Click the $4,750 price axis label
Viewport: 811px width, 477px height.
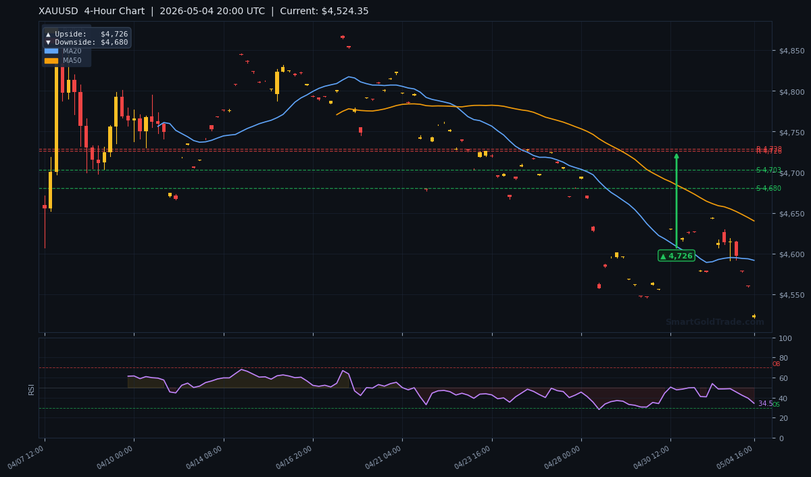click(x=791, y=133)
